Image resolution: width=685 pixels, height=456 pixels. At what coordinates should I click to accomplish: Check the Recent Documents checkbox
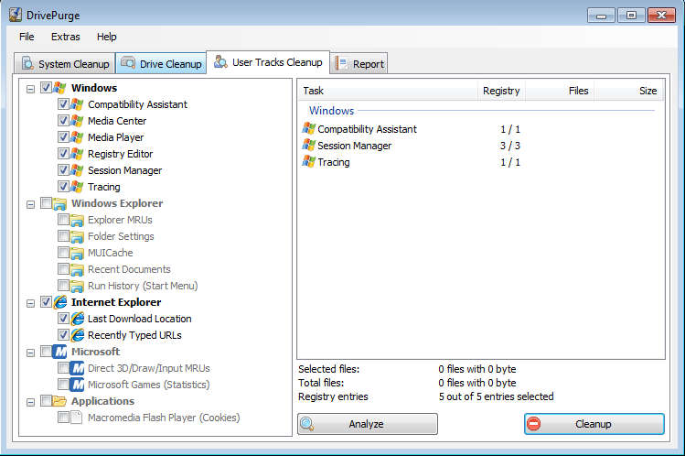63,269
